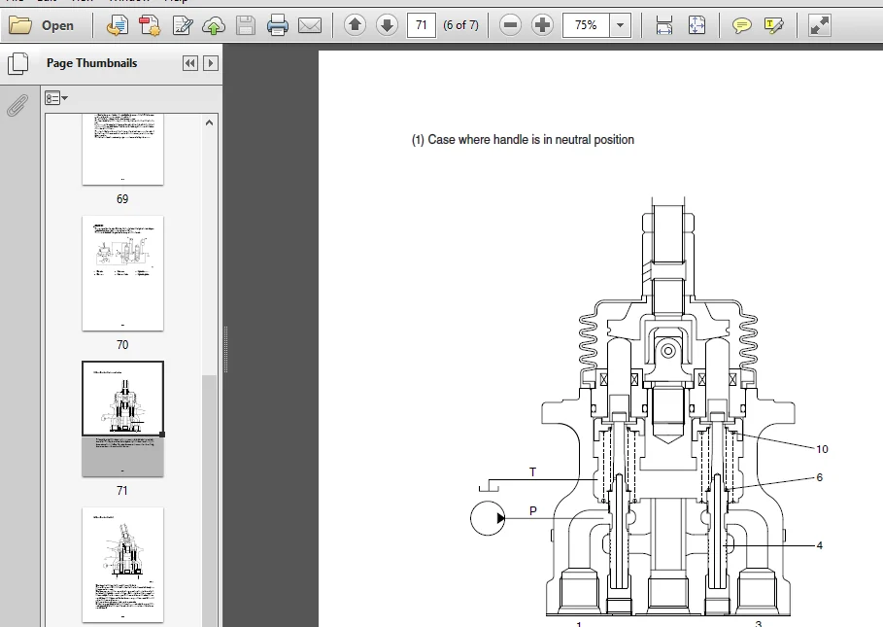Open the zoom level dropdown arrow
Image resolution: width=883 pixels, height=627 pixels.
pyautogui.click(x=620, y=25)
